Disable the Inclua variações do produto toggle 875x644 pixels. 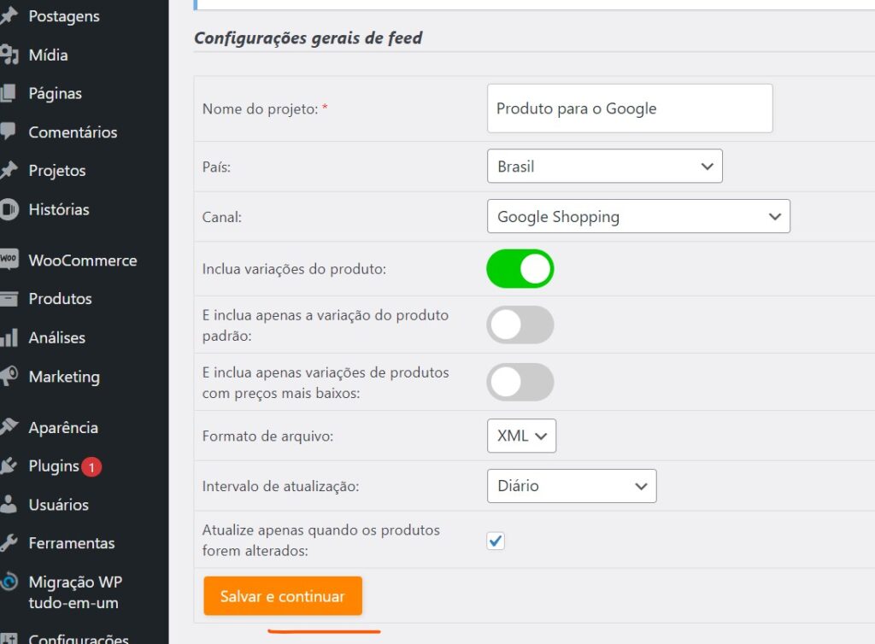[x=520, y=269]
